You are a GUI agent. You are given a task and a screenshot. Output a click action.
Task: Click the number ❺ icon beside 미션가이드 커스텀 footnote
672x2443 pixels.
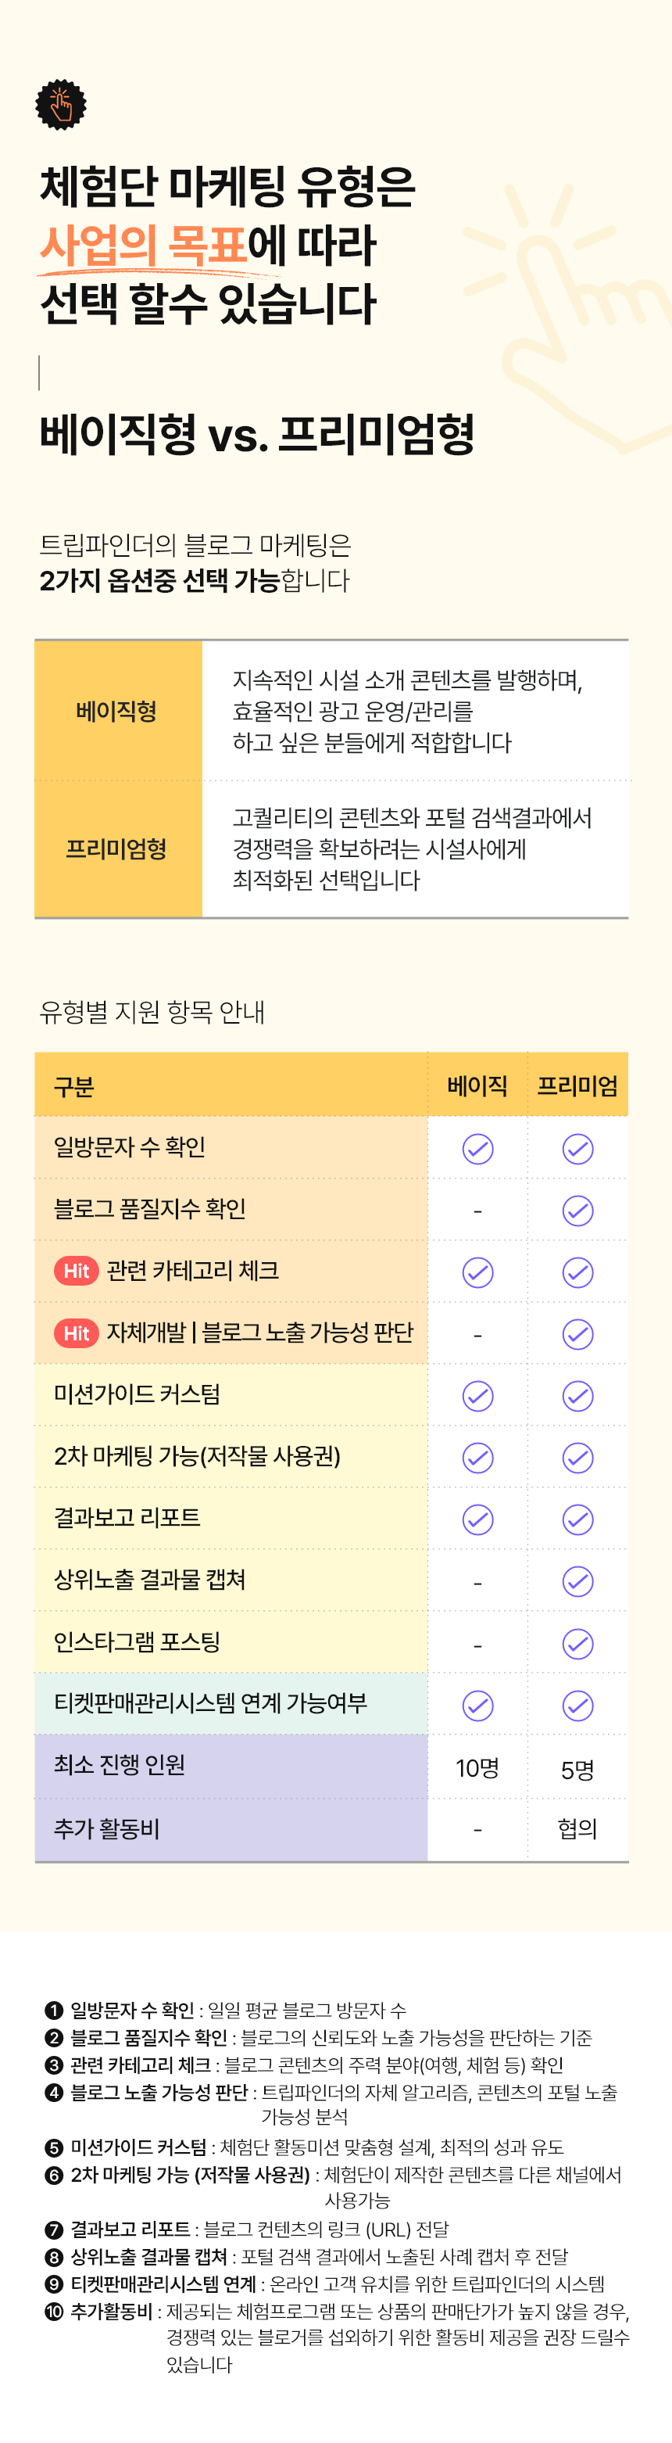click(x=54, y=2147)
